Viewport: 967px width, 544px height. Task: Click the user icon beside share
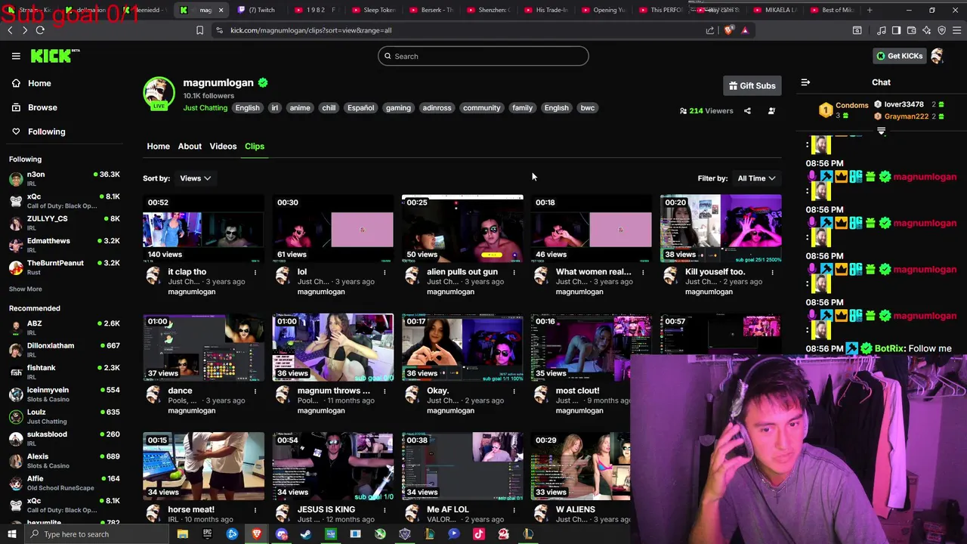771,111
